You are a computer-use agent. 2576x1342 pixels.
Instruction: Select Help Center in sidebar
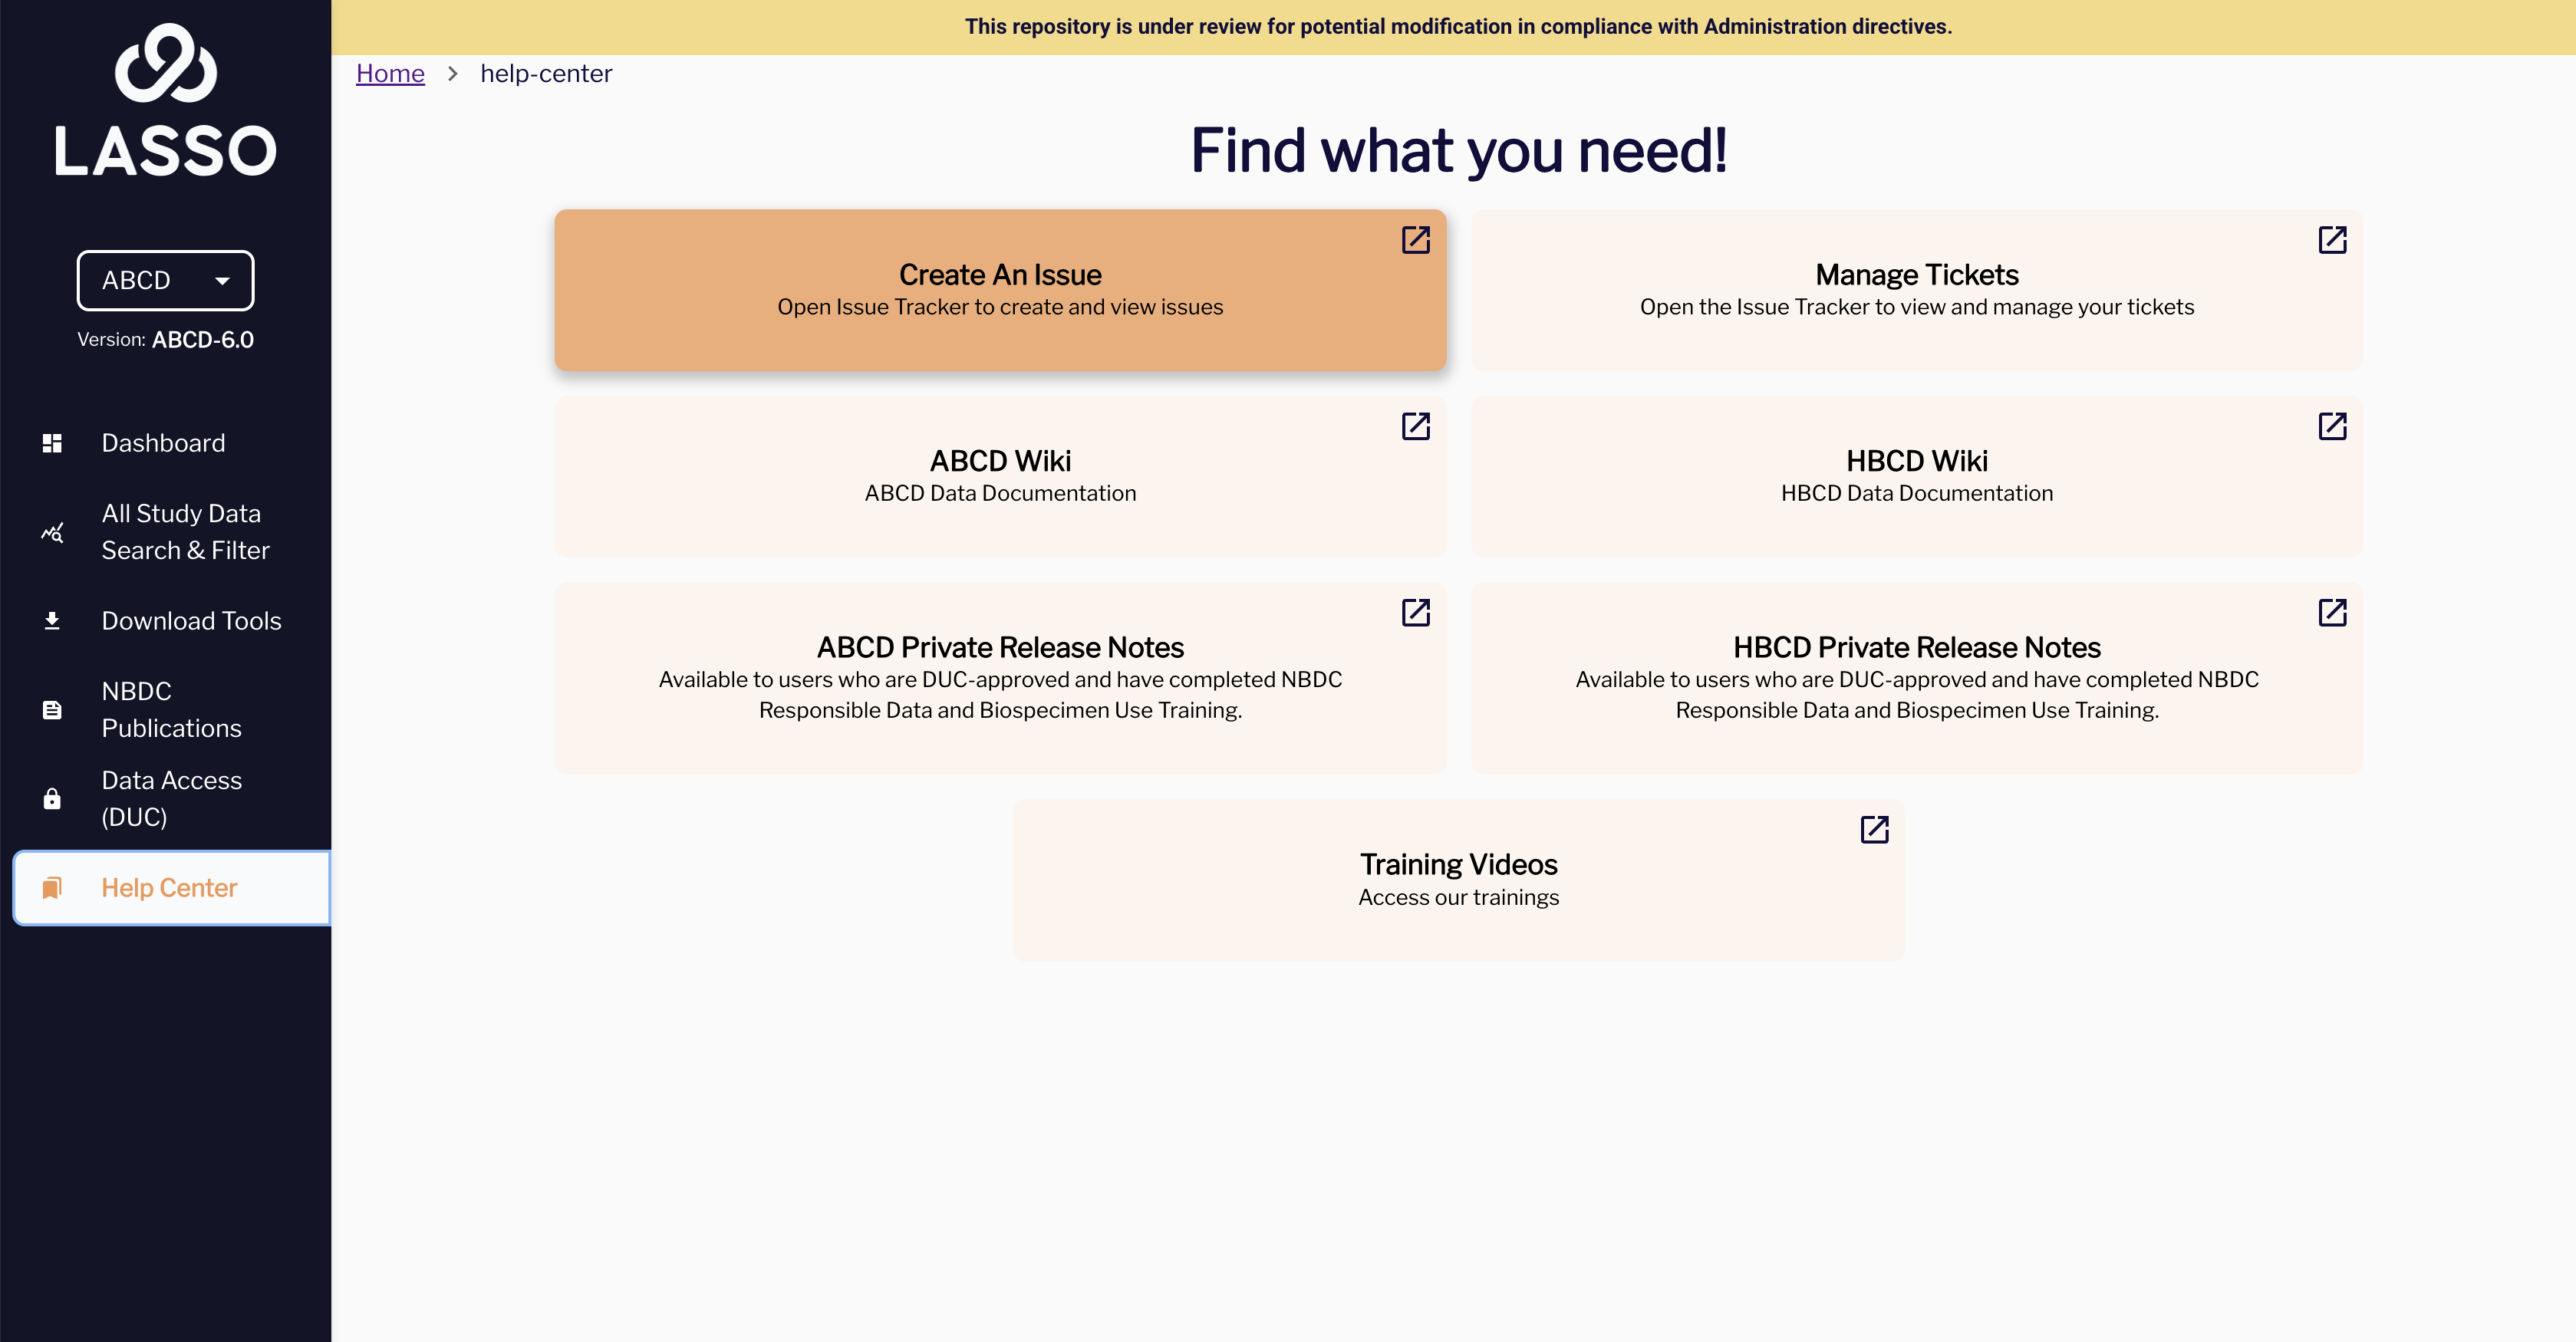[172, 888]
